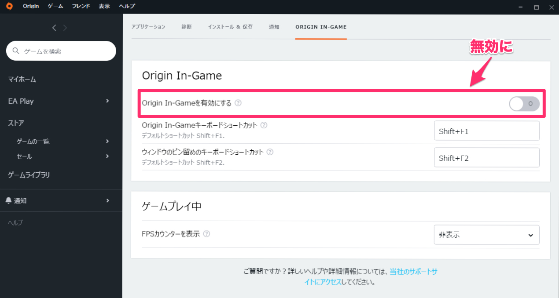Expand the 通知 sidebar chevron
The image size is (559, 298).
[x=108, y=200]
